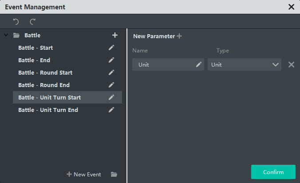The width and height of the screenshot is (300, 183).
Task: Click the Redo arrow icon
Action: pyautogui.click(x=32, y=21)
